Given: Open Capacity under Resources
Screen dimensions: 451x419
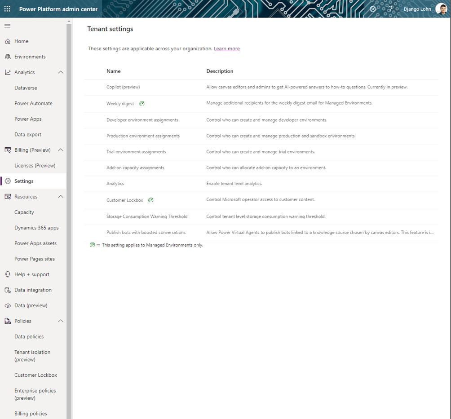Looking at the screenshot, I should [24, 212].
